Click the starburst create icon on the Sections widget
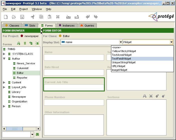Viewport: 176px width, 140px height. tap(151, 96)
